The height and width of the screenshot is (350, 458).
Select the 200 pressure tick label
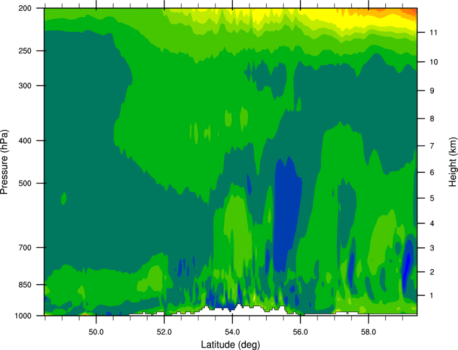25,8
